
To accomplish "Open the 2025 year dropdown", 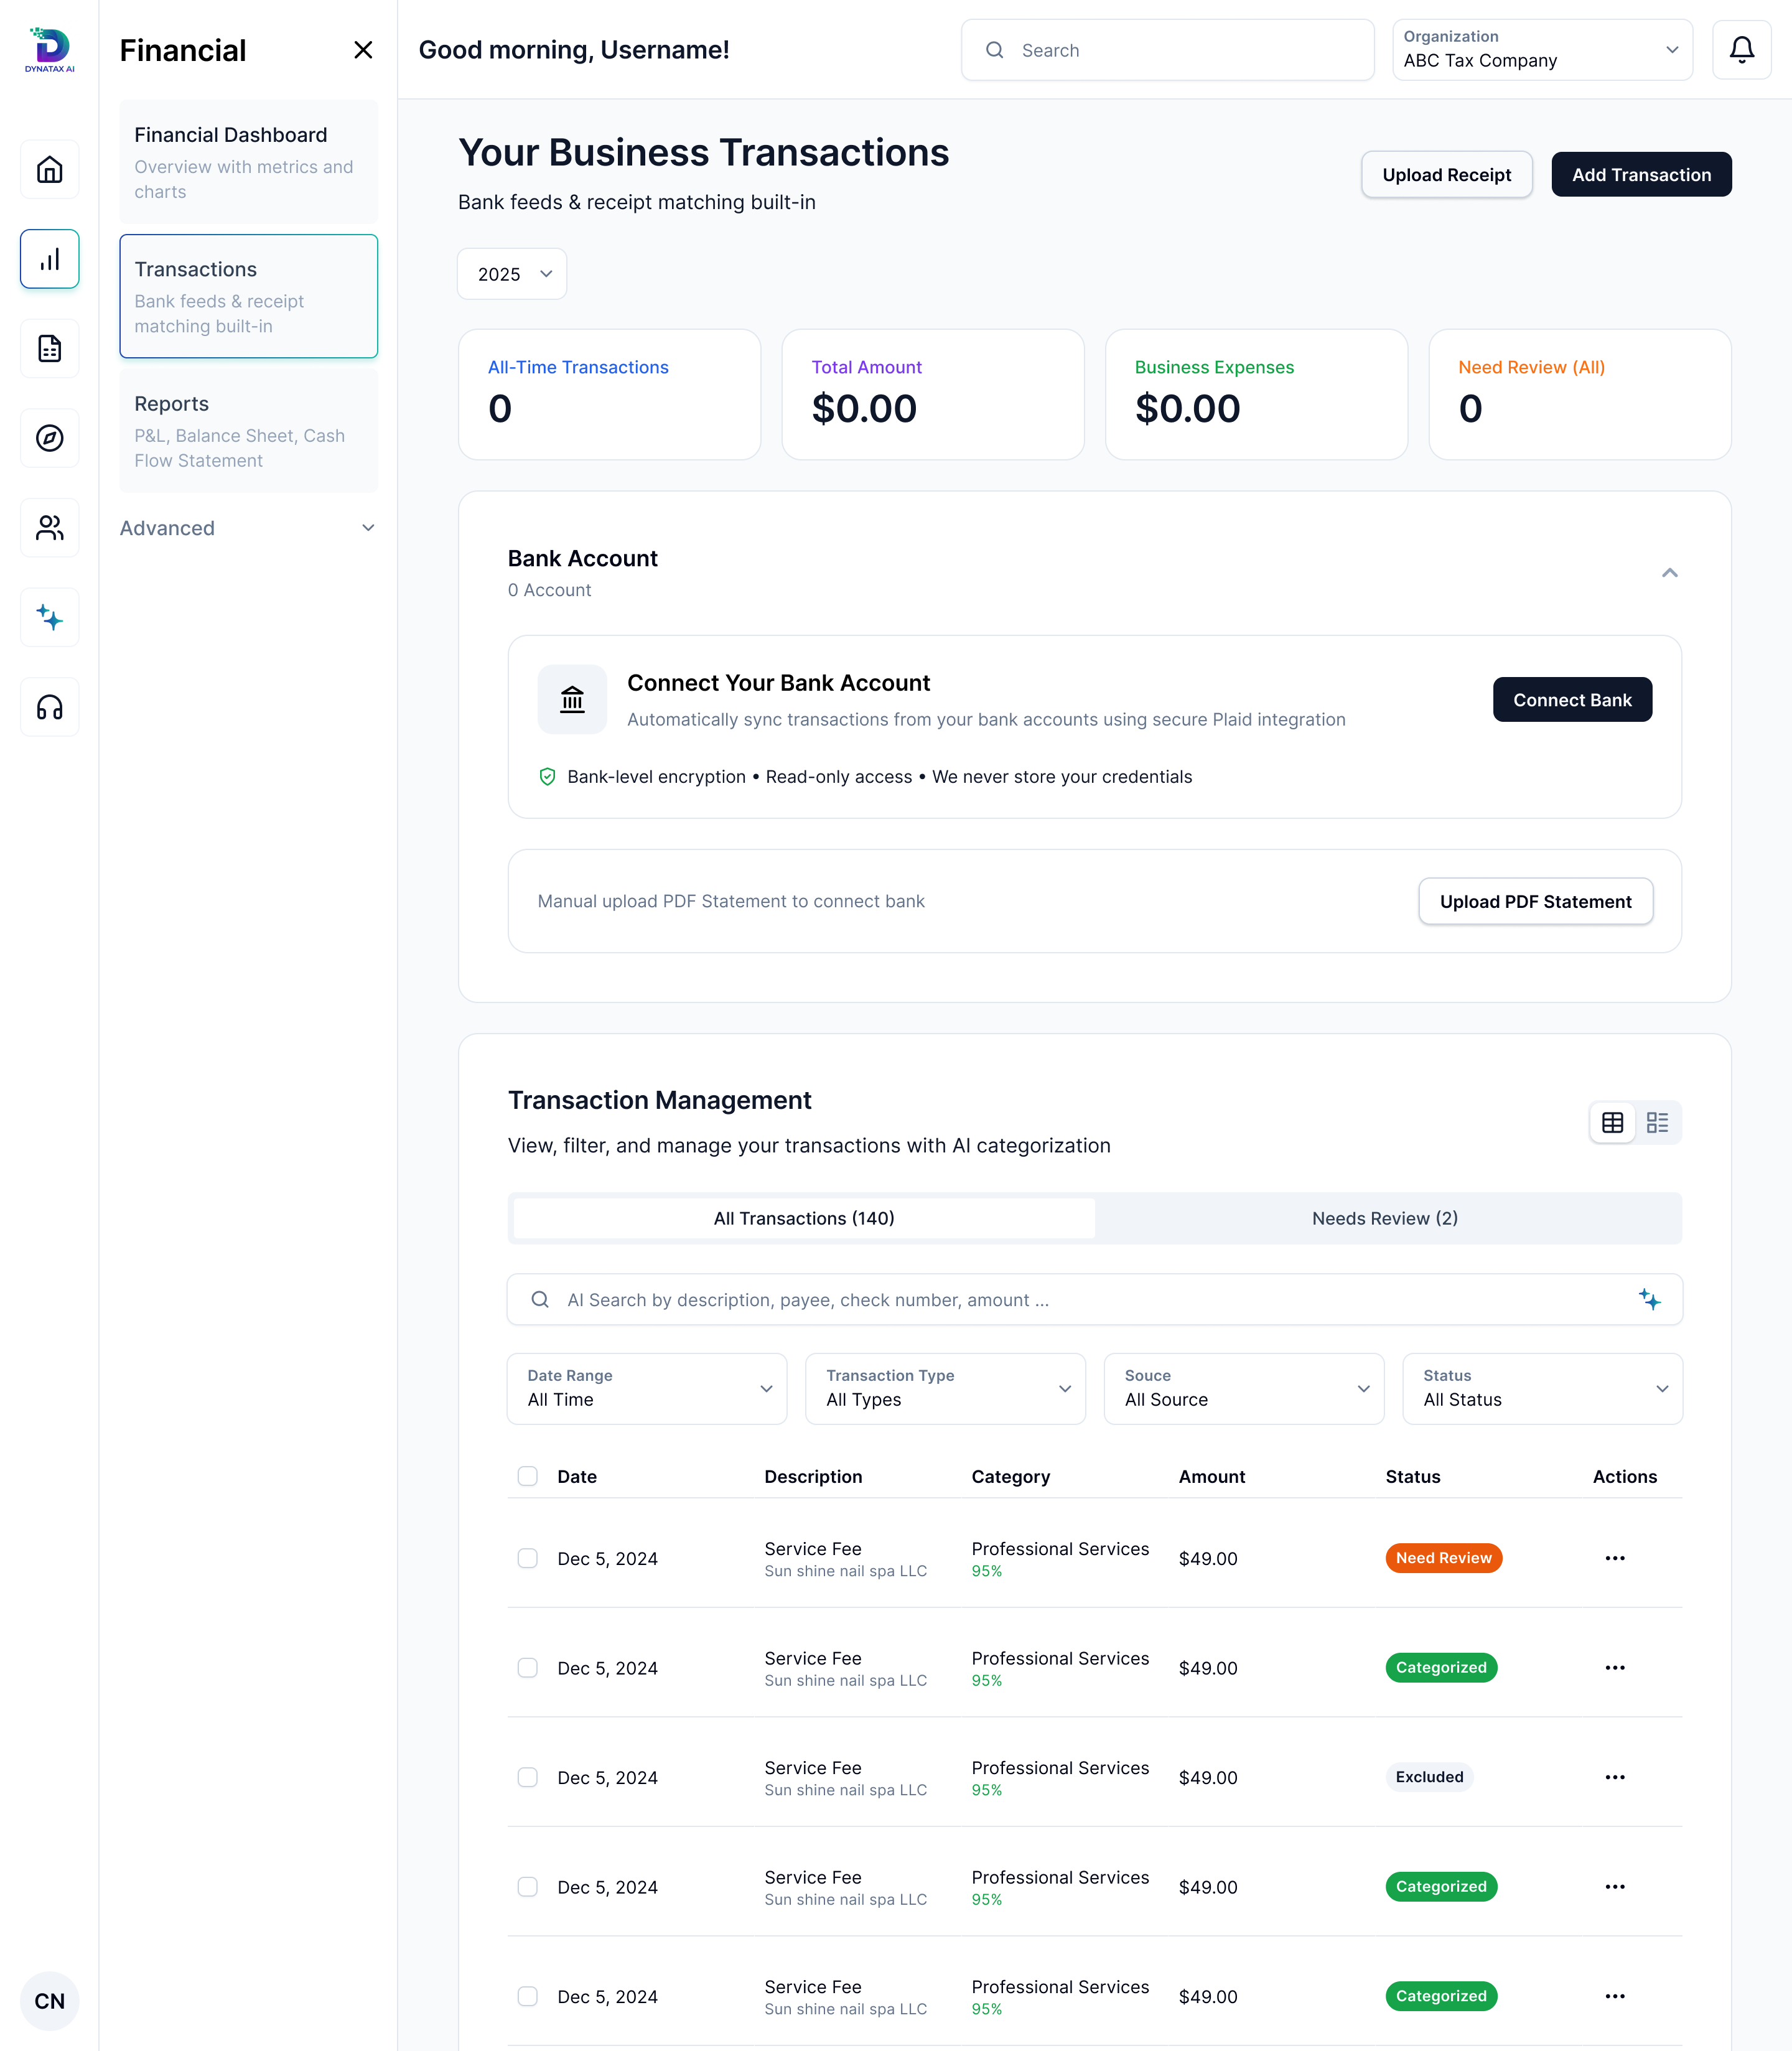I will [x=512, y=274].
